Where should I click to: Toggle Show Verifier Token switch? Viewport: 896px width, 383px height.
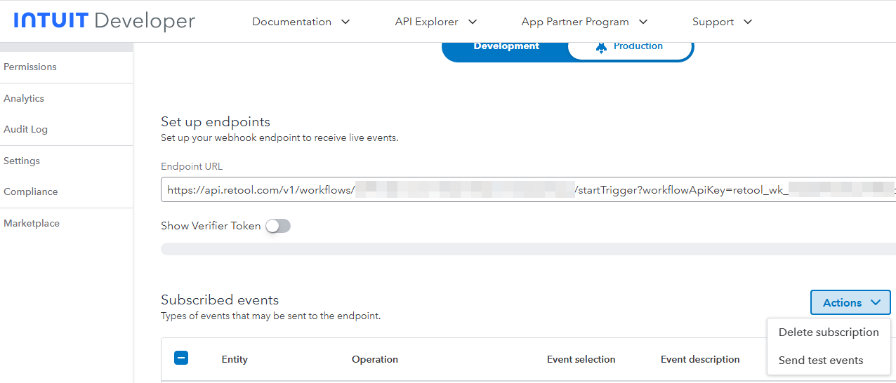pos(278,226)
